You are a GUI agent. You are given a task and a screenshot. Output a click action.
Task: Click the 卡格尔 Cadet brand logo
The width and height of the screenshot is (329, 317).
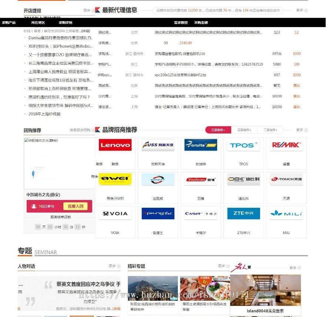[x=200, y=213]
